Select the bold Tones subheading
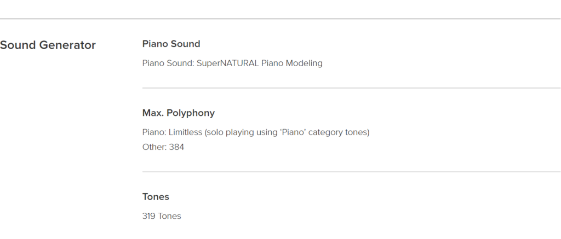561x239 pixels. click(156, 197)
